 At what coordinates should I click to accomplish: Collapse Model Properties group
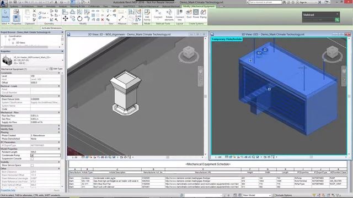(x=59, y=148)
